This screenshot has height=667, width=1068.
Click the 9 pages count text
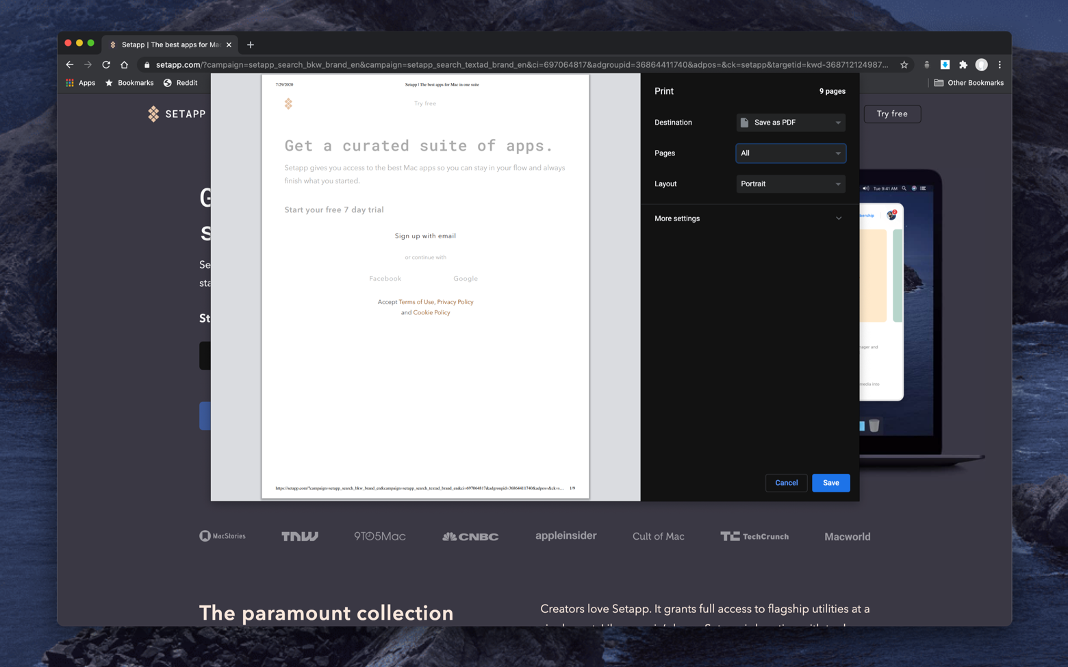832,91
